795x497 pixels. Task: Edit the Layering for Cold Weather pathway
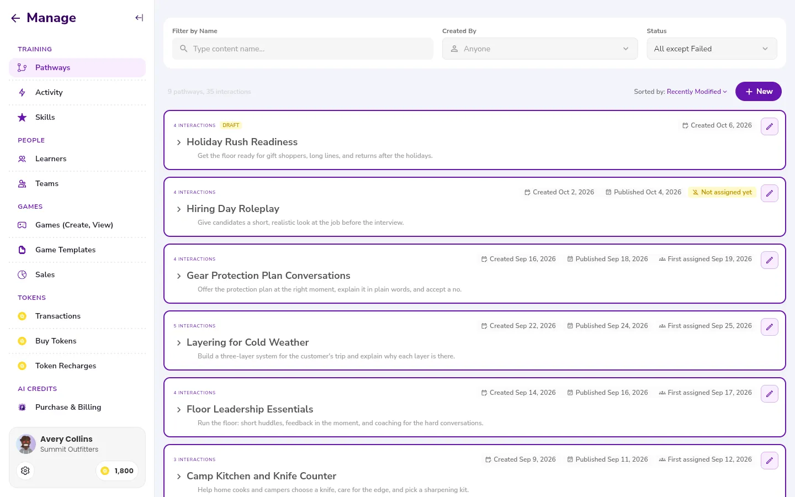770,327
